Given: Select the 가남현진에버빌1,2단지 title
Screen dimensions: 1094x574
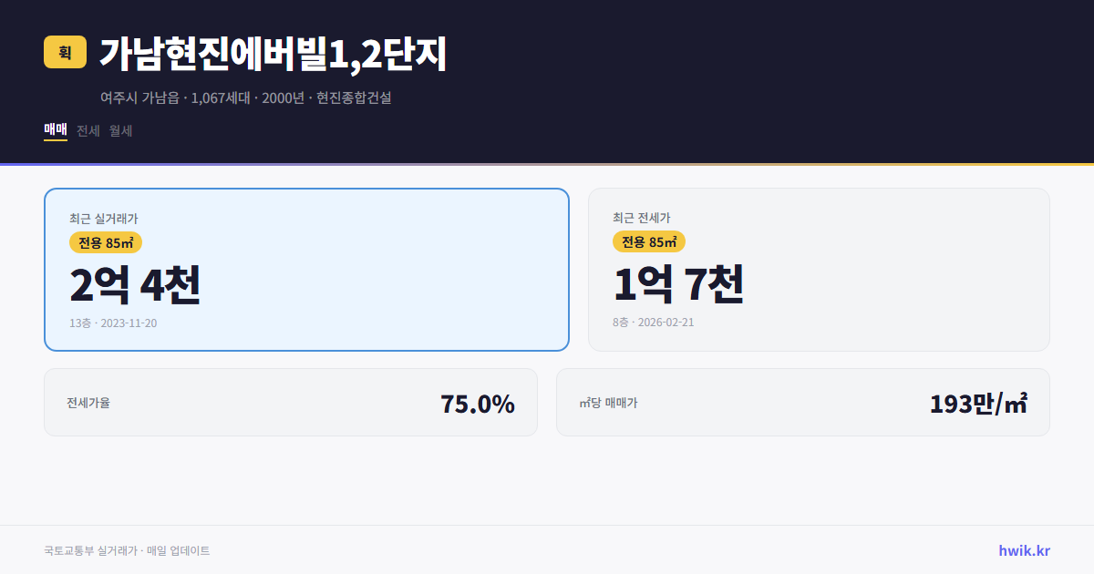Looking at the screenshot, I should pos(273,53).
